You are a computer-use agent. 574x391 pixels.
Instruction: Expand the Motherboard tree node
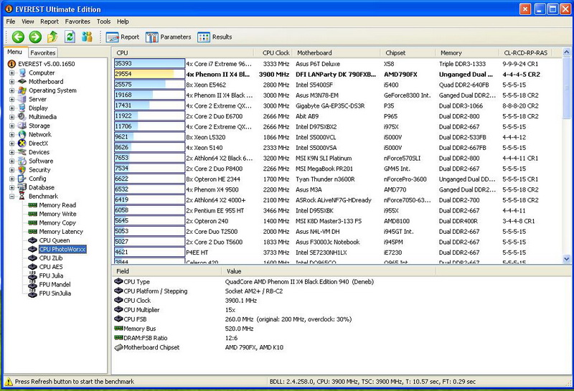[11, 82]
